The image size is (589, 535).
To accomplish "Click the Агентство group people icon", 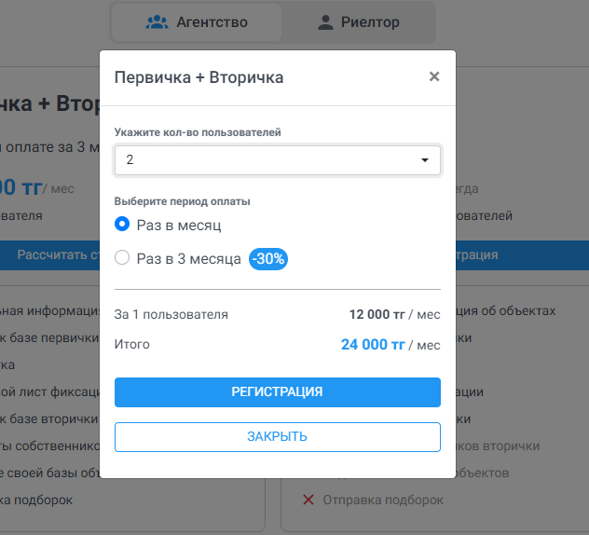I will coord(157,22).
